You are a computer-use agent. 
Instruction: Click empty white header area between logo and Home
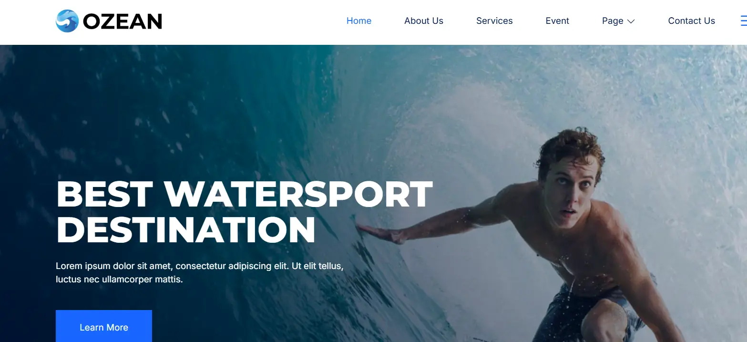253,21
